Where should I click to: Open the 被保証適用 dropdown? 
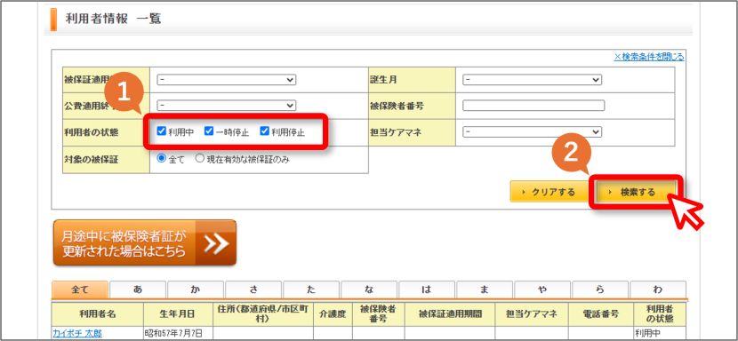click(x=227, y=80)
